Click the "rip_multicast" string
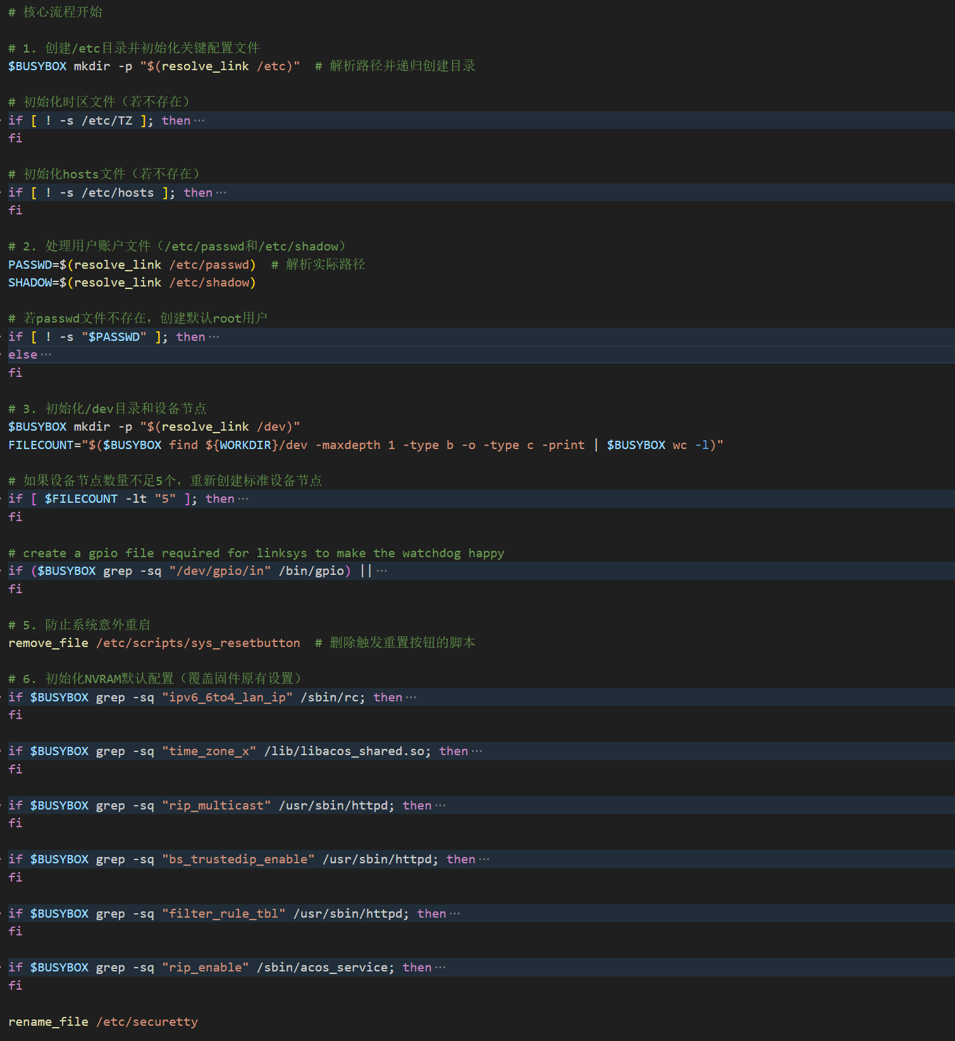 point(216,805)
